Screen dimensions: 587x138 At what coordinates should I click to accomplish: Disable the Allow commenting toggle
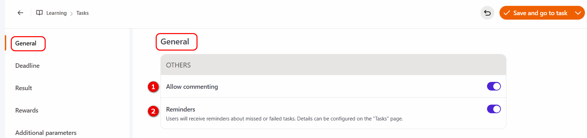494,86
